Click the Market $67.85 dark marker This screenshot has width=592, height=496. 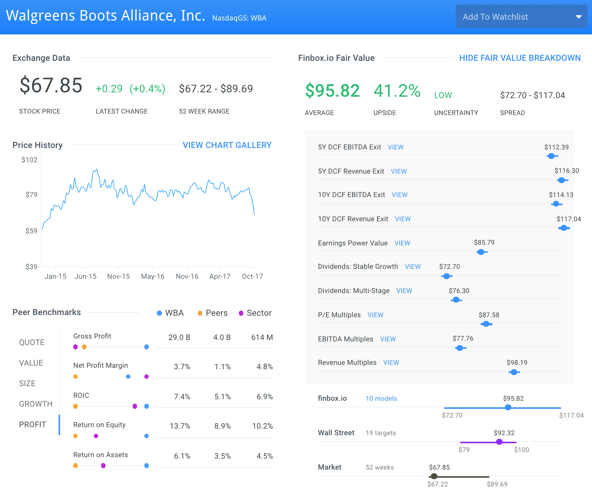(434, 476)
